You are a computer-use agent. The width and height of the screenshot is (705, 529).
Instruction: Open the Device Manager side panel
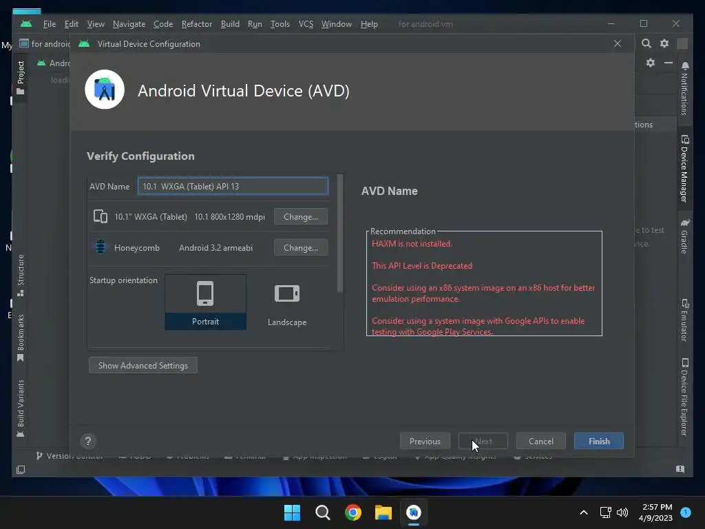(684, 169)
